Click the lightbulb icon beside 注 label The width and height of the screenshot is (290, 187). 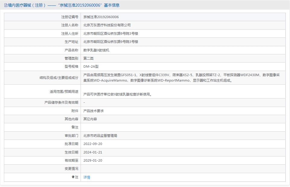(x=73, y=177)
